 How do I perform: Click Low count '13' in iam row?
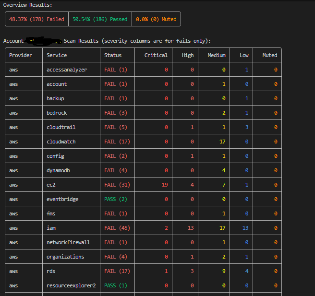(x=245, y=228)
